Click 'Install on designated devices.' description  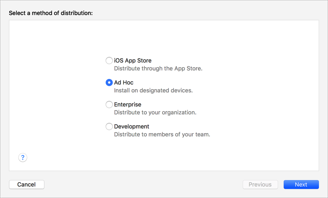153,91
